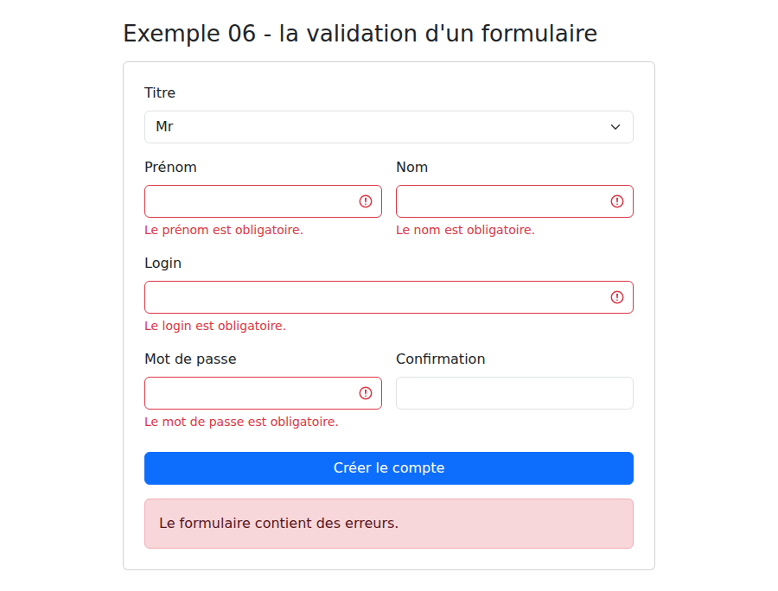Focus the Mot de passe input field

263,393
